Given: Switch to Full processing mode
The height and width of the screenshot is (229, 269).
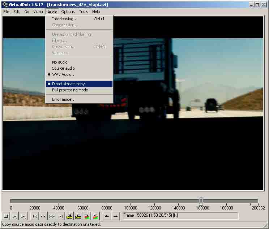Looking at the screenshot, I should (x=79, y=90).
